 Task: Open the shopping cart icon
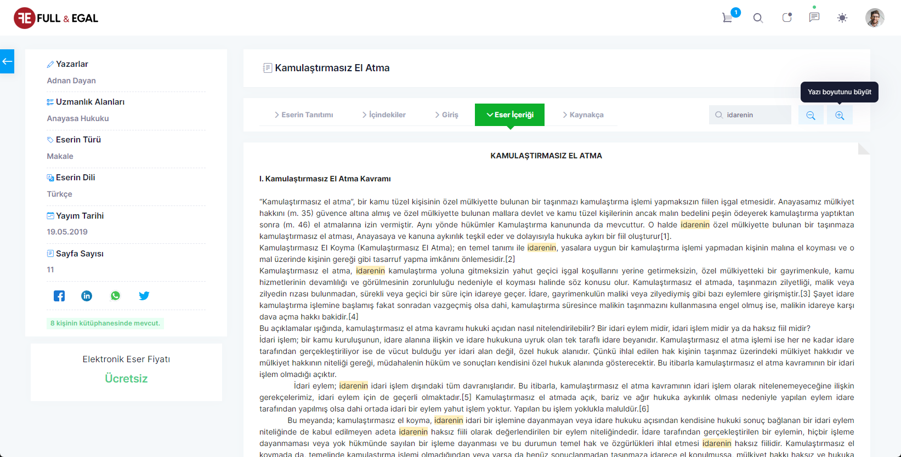tap(728, 18)
